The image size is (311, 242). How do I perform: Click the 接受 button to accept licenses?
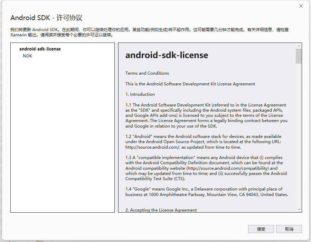pos(261,229)
